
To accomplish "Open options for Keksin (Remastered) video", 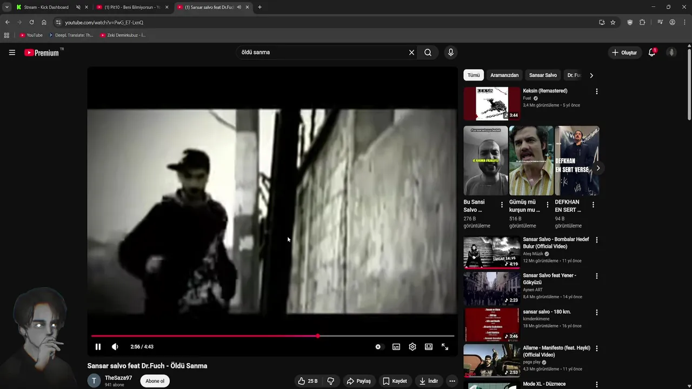I will pos(597,91).
